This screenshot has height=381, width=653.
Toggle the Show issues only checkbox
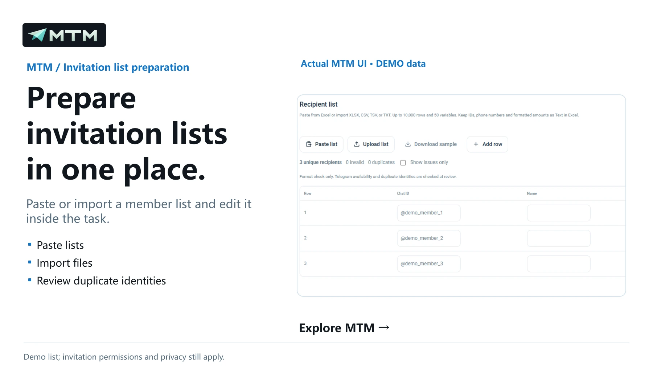(403, 163)
